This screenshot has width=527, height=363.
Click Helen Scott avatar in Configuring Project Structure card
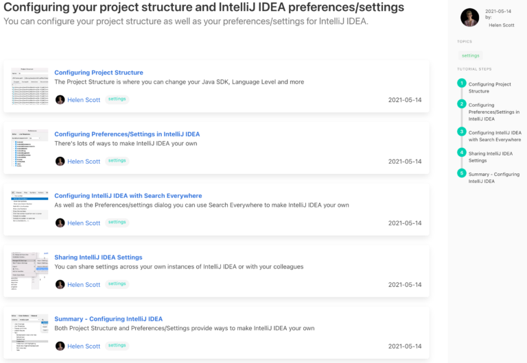(60, 99)
